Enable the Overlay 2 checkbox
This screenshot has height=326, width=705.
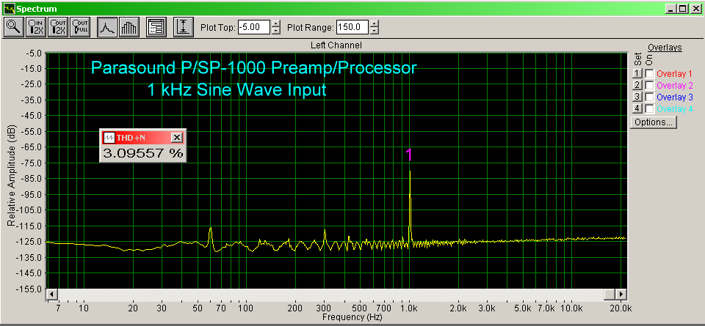[x=650, y=85]
